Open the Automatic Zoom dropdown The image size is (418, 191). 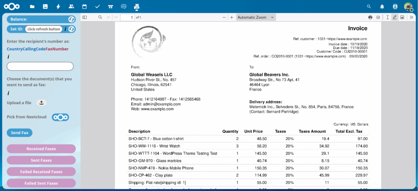tap(256, 18)
